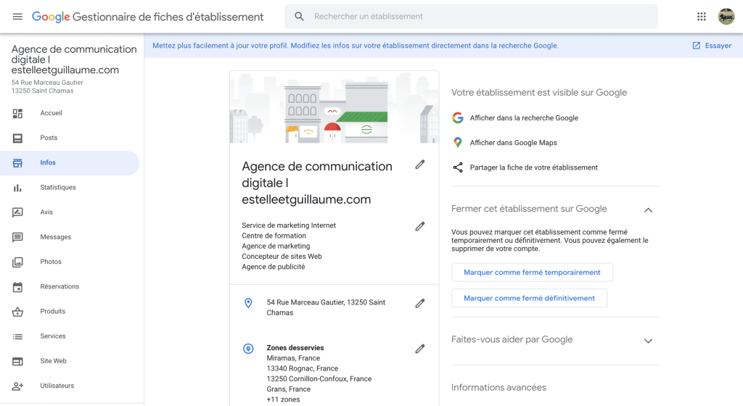743x406 pixels.
Task: Click the Essayer link
Action: pos(718,46)
